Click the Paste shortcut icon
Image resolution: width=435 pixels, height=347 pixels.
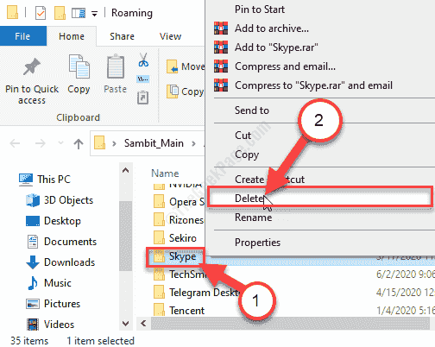click(x=142, y=98)
